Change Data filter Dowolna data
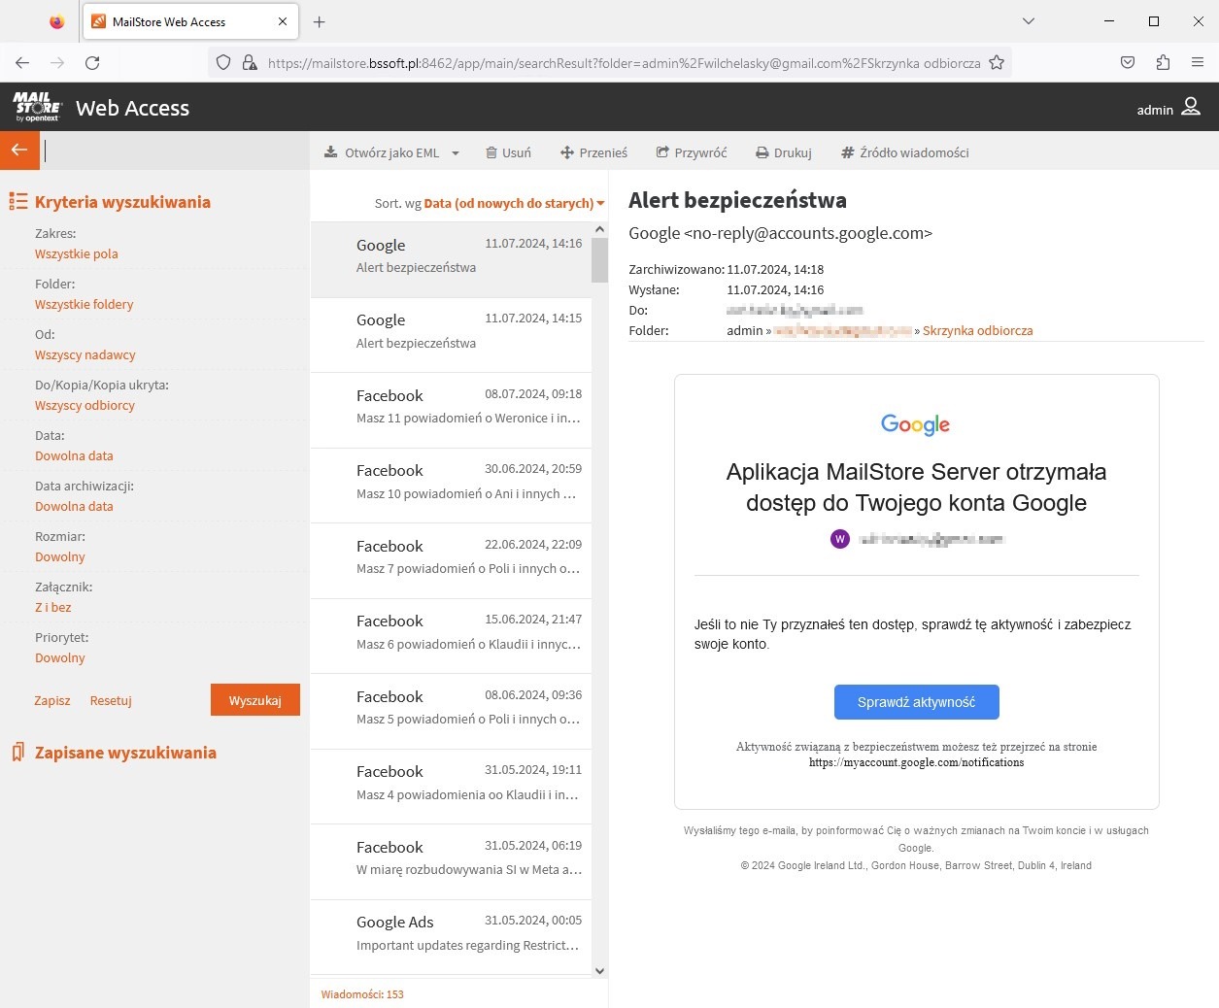Screen dimensions: 1219x1008 tap(74, 455)
